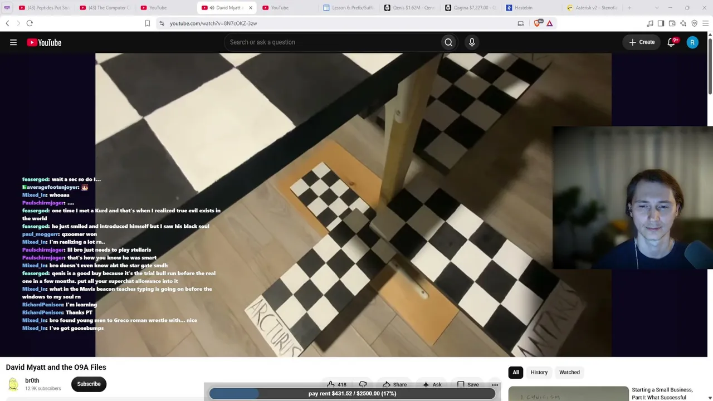Open the Brave VPN shield icon
The width and height of the screenshot is (713, 401).
[x=695, y=23]
